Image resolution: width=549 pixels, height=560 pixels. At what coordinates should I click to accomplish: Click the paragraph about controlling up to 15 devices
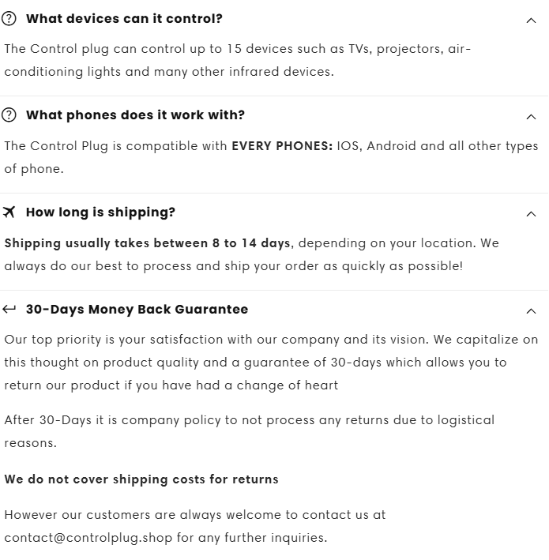coord(238,60)
